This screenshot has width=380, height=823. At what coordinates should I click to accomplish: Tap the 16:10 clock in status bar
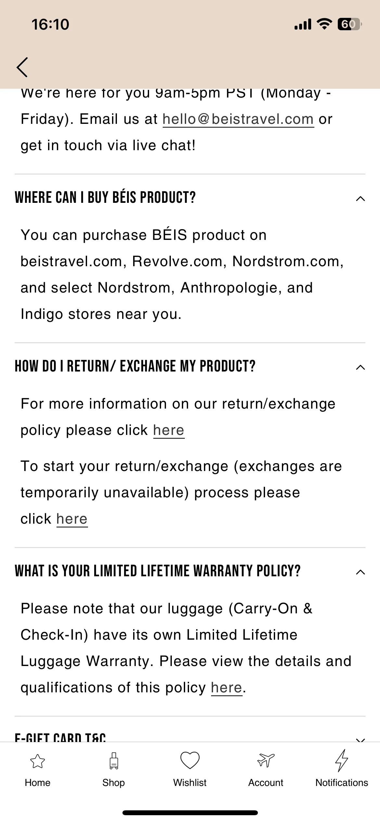(x=50, y=24)
